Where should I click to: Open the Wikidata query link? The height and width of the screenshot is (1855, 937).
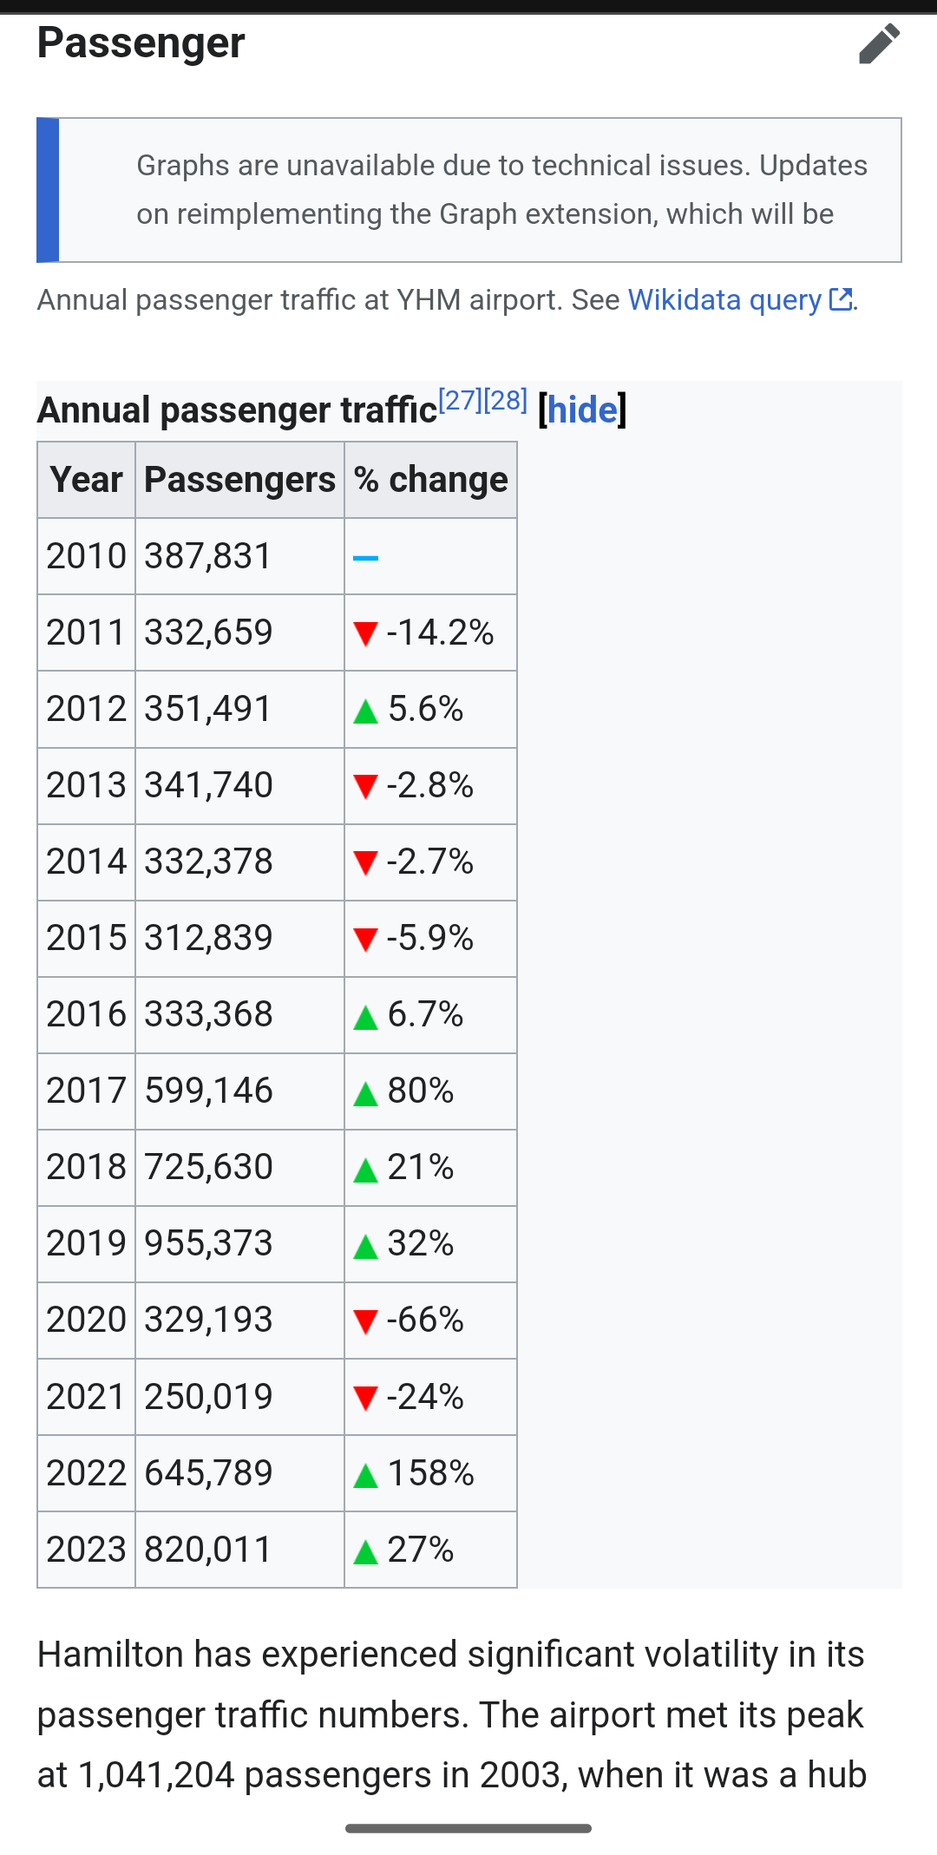coord(724,300)
